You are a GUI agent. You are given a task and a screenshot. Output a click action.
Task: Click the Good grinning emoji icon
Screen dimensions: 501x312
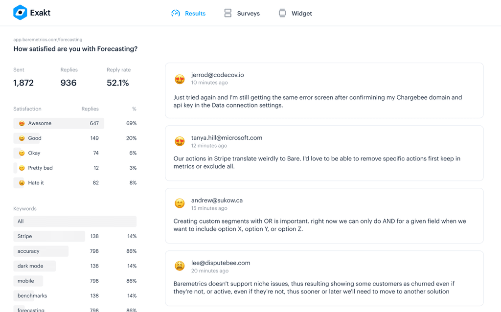pos(22,138)
